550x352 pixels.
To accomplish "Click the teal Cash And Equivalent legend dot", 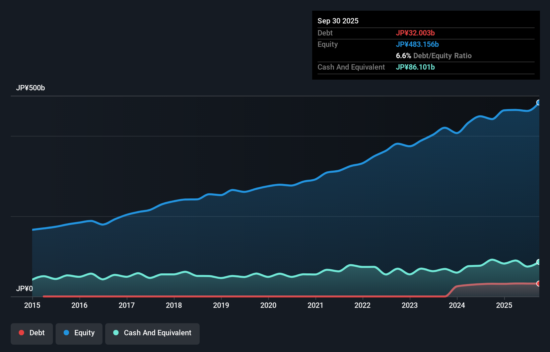I will coord(116,333).
